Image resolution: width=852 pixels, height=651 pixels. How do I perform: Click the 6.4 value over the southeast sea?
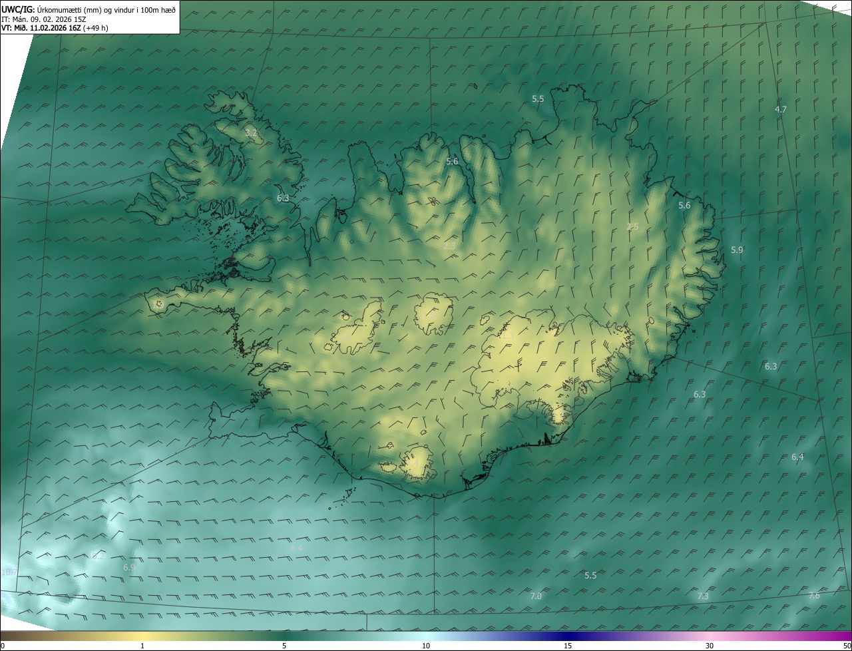pyautogui.click(x=797, y=457)
